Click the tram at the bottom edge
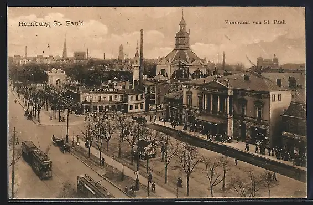 (93, 187)
